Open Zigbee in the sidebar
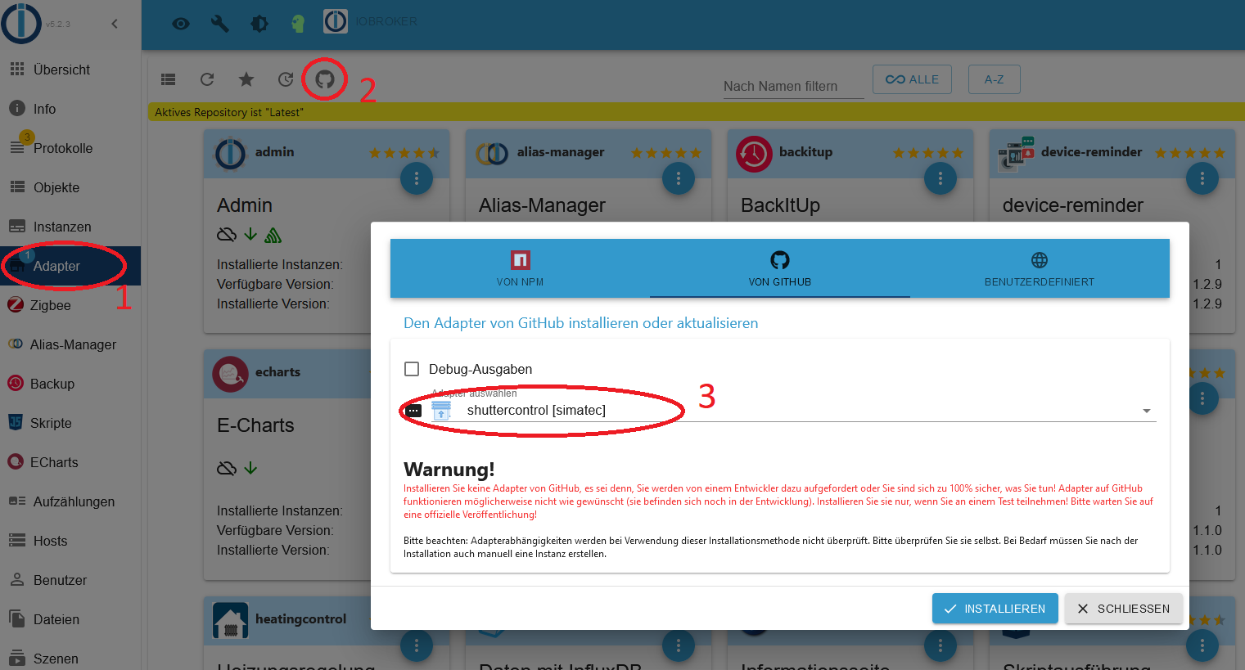The height and width of the screenshot is (670, 1245). [70, 305]
